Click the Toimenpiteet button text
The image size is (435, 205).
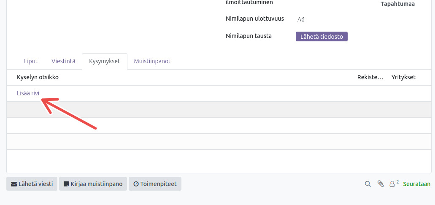(159, 184)
